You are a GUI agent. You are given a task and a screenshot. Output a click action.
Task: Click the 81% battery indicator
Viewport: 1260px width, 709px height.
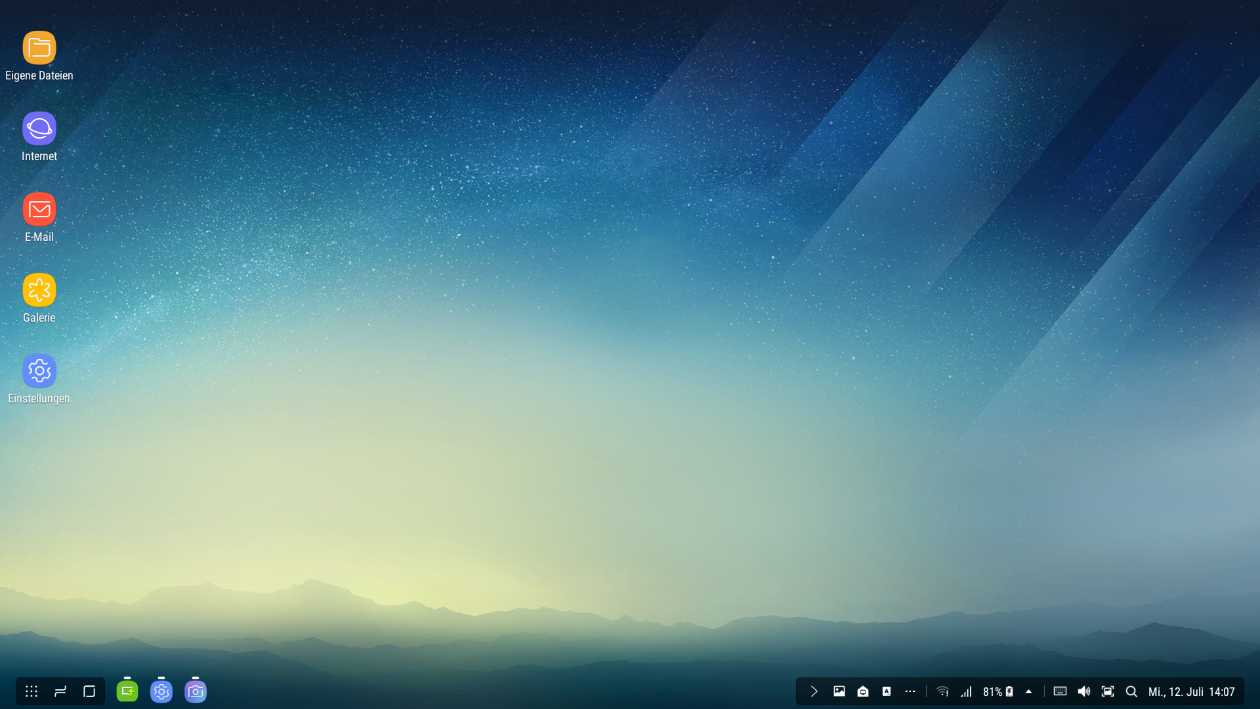pos(998,691)
